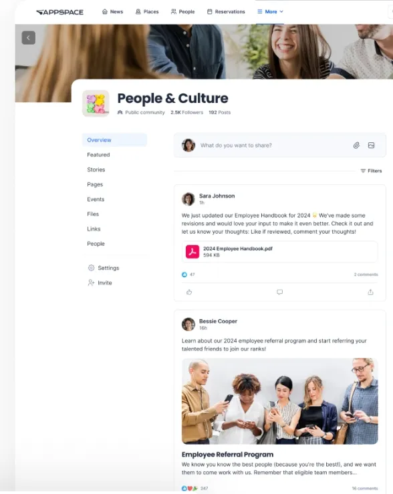Viewport: 393px width, 494px height.
Task: Open the Files section in sidebar
Action: click(93, 214)
